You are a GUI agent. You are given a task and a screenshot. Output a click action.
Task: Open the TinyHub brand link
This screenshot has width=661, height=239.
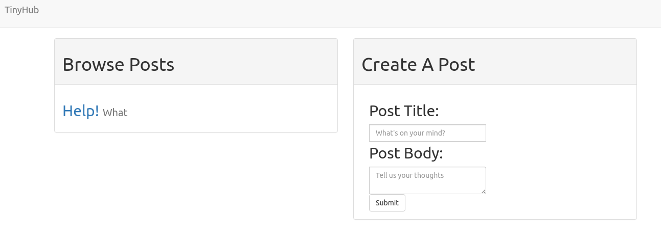(x=21, y=10)
